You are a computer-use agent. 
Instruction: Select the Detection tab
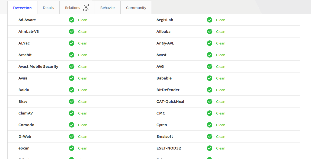23,8
